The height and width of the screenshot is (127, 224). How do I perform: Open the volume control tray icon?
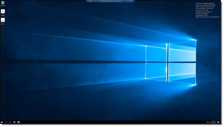210,122
